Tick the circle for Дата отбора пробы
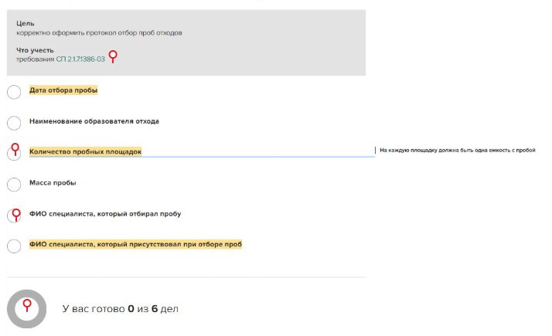The height and width of the screenshot is (336, 552). click(14, 93)
